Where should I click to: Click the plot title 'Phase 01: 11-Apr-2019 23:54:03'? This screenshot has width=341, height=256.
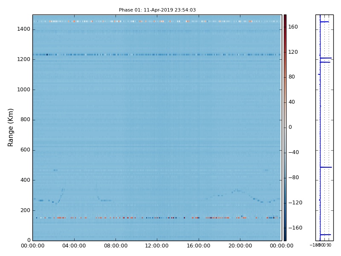coord(157,10)
